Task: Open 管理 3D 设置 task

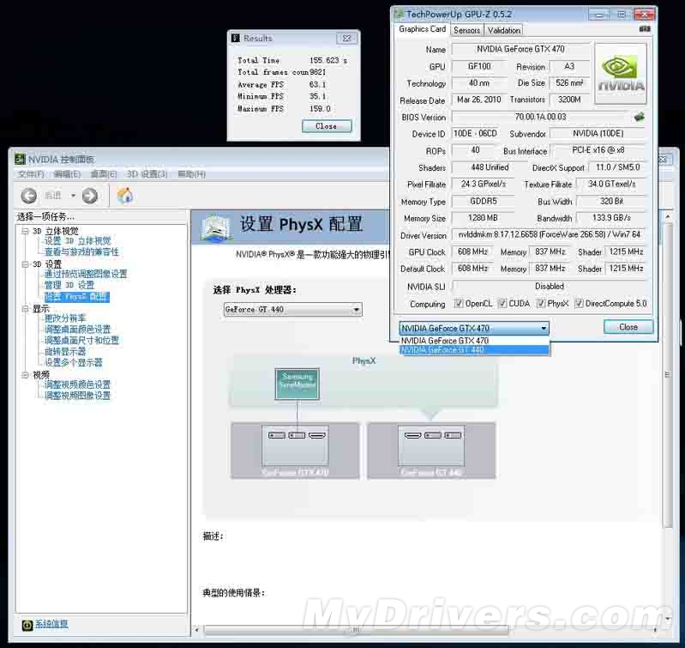Action: [69, 285]
